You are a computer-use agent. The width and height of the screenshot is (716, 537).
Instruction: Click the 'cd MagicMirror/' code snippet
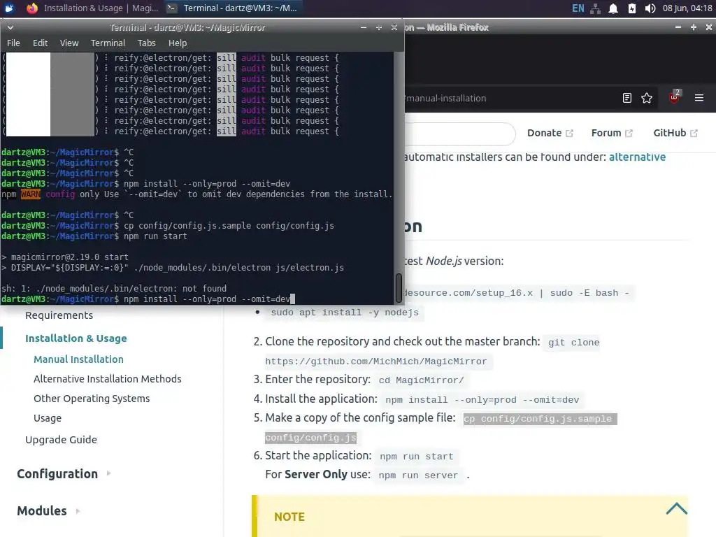click(421, 380)
